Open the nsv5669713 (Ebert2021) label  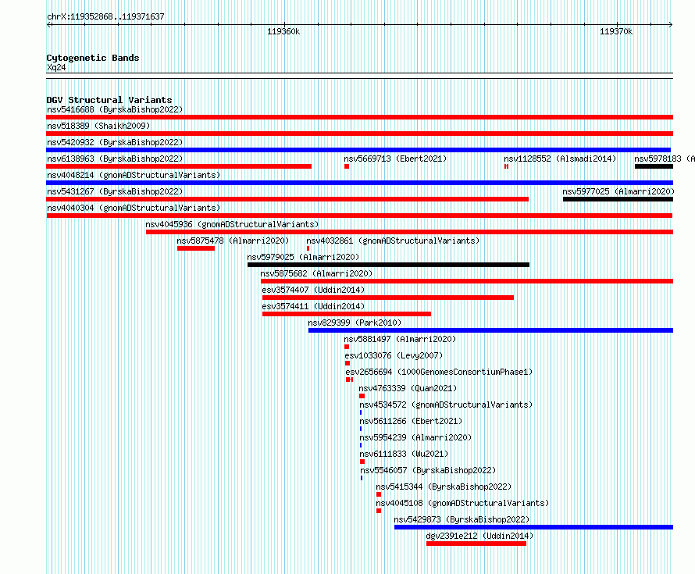tap(395, 159)
